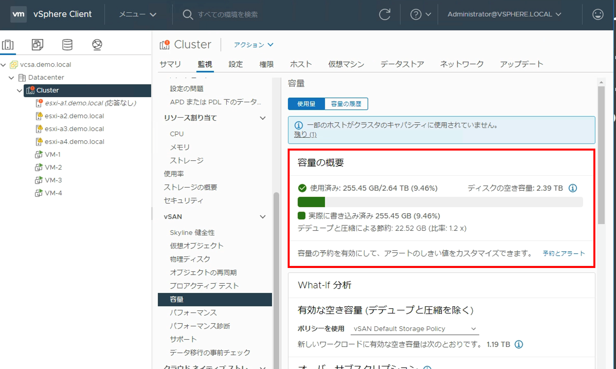Click the green capacity usage bar
The width and height of the screenshot is (616, 369).
(x=311, y=202)
